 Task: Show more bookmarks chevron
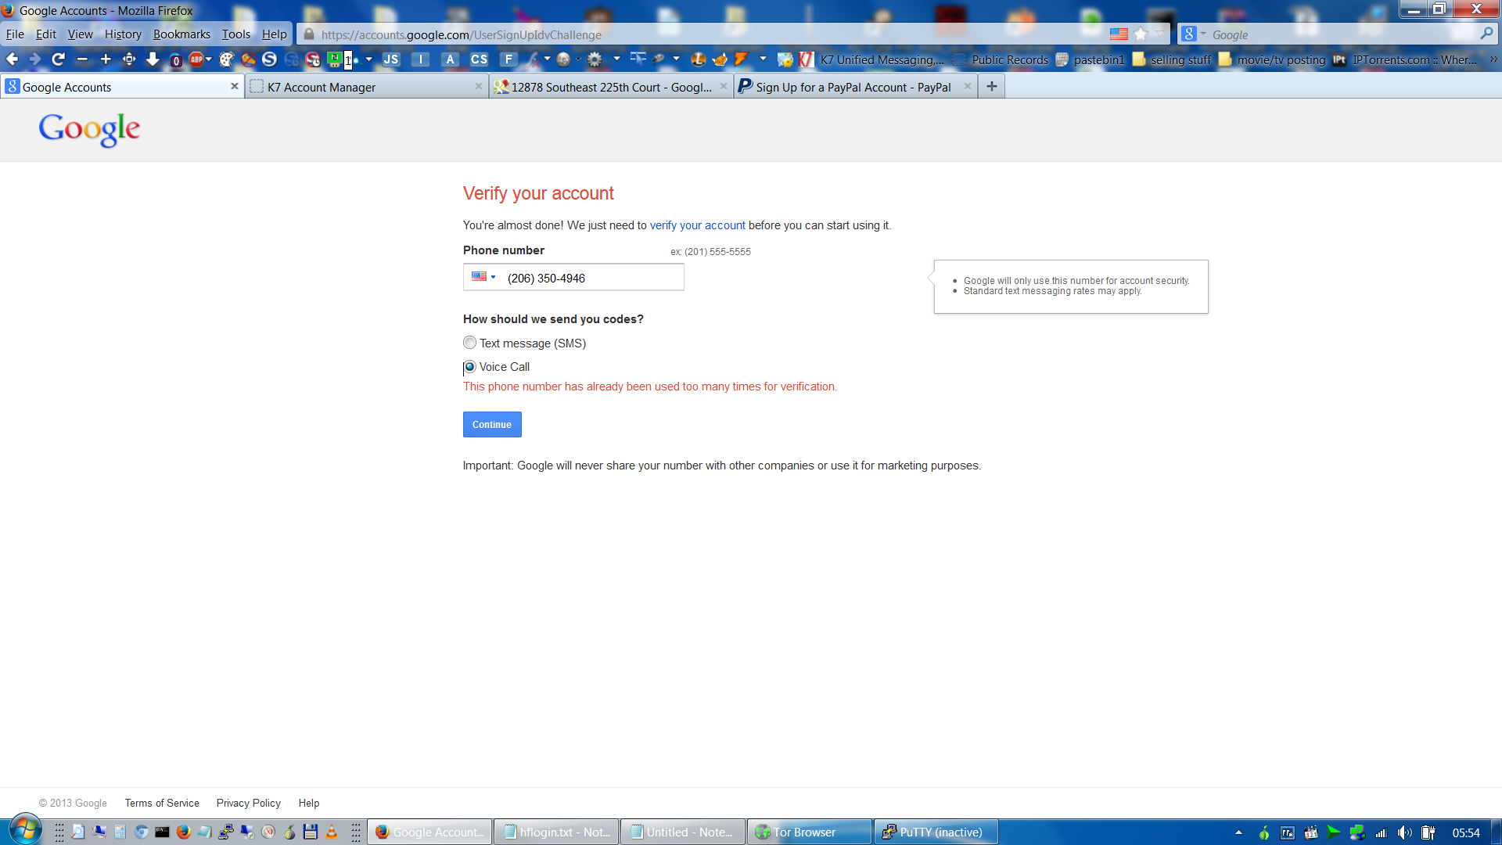click(1493, 59)
